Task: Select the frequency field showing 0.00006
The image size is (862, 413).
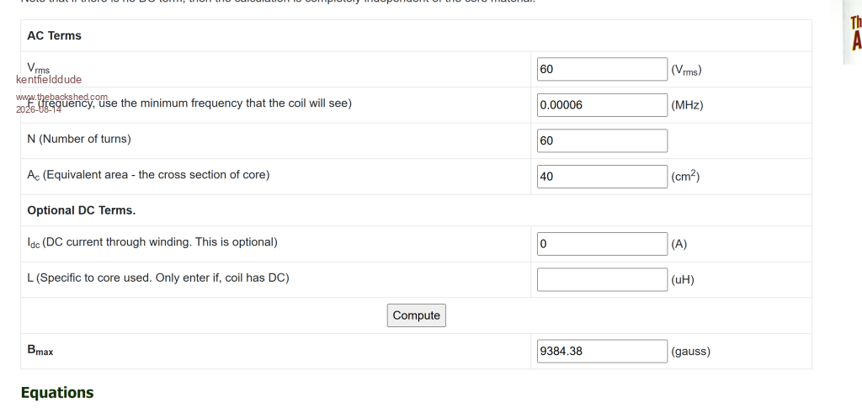Action: tap(602, 105)
